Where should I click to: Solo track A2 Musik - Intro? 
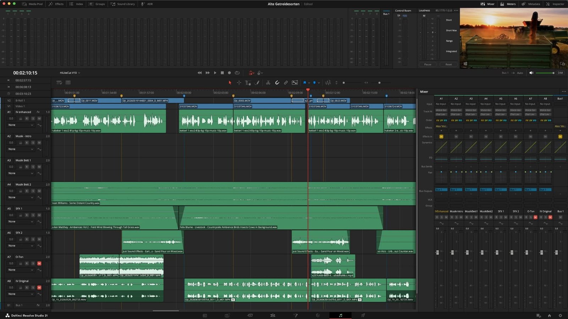pos(33,142)
